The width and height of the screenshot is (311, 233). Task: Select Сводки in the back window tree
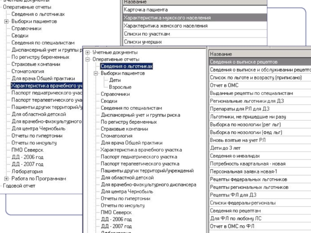(20, 36)
